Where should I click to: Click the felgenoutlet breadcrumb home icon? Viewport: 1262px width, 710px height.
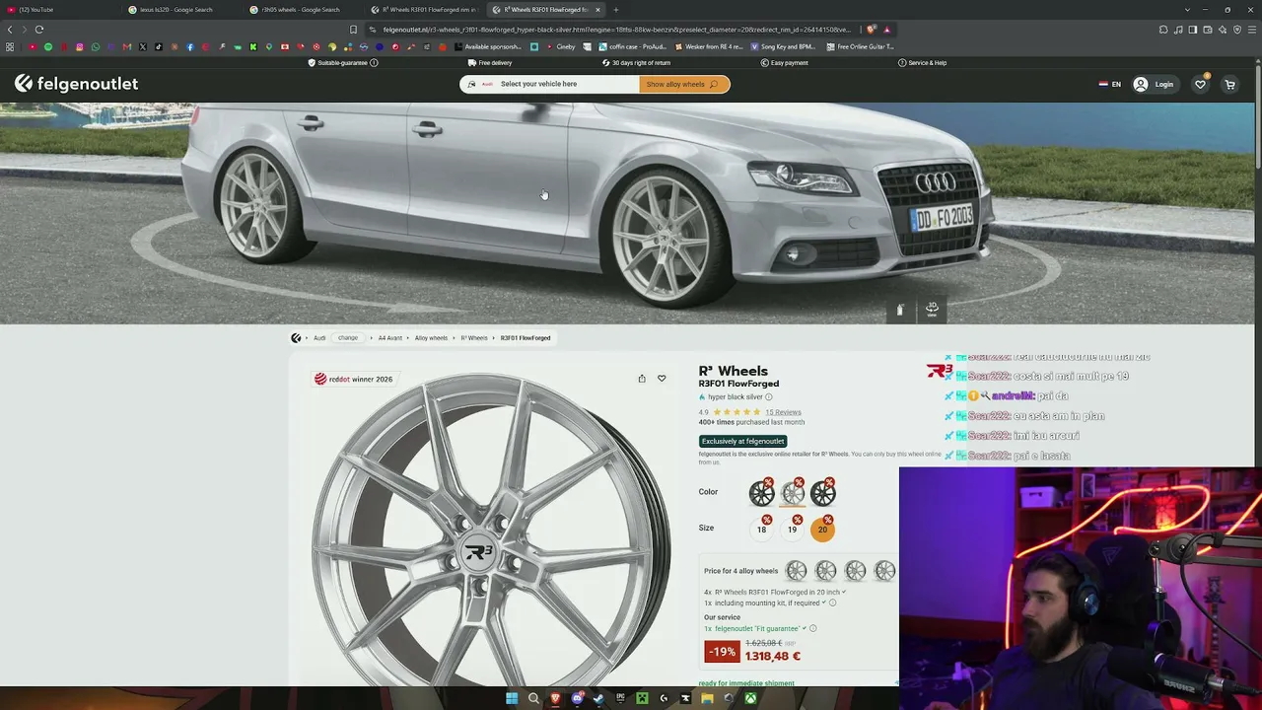[x=296, y=338]
